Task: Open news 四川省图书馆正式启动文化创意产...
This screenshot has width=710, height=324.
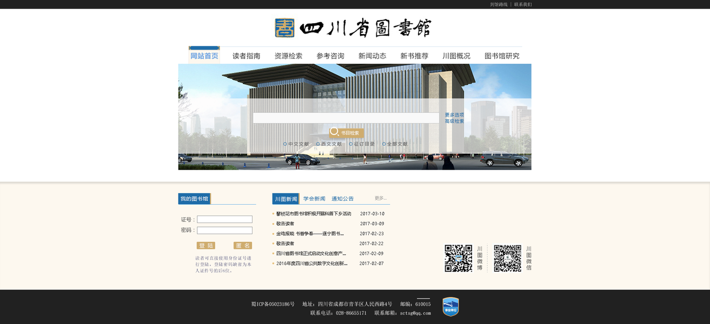Action: coord(311,253)
